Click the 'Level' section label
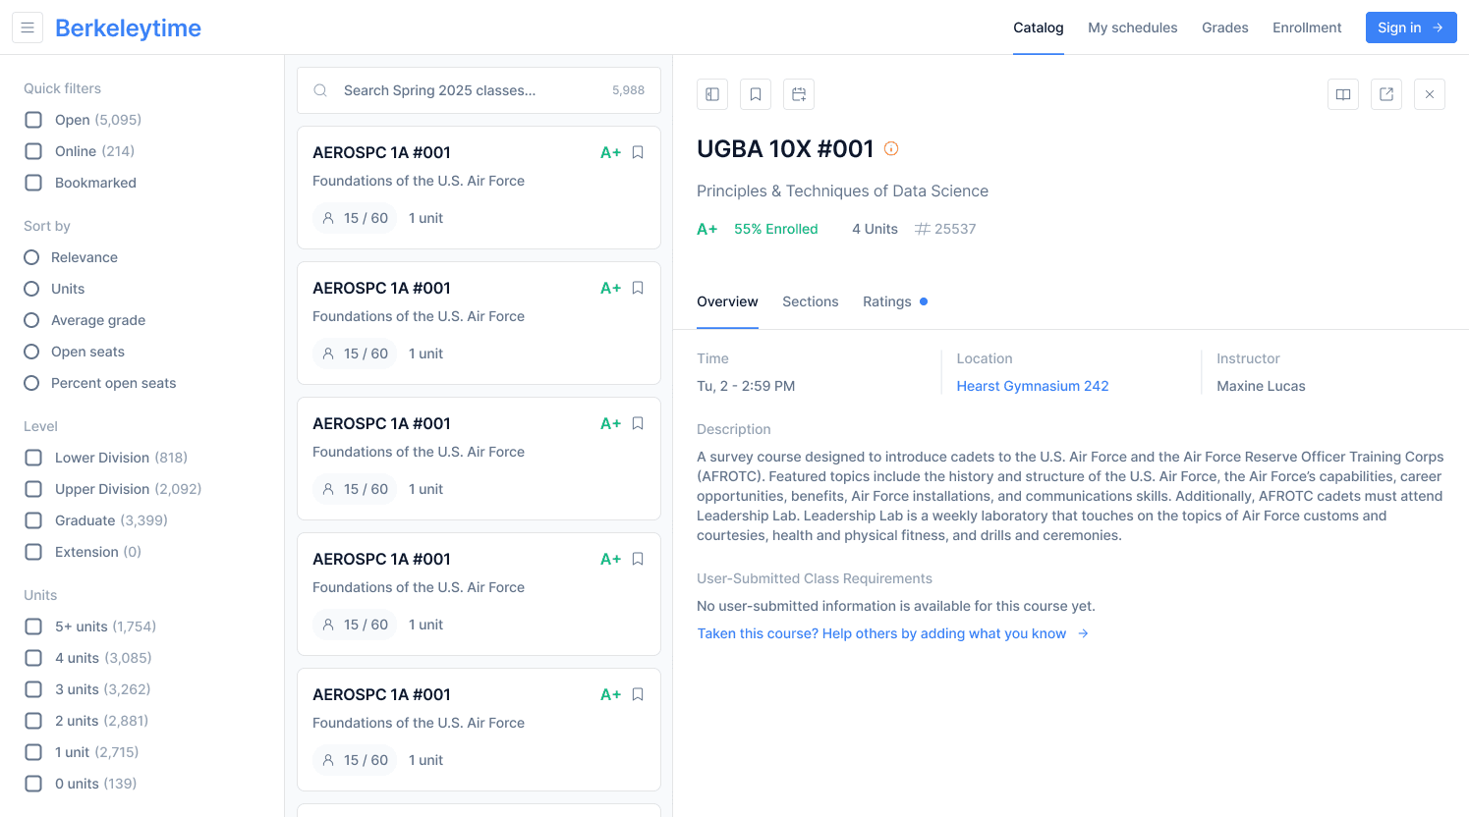Screen dimensions: 1469x817 (x=40, y=426)
